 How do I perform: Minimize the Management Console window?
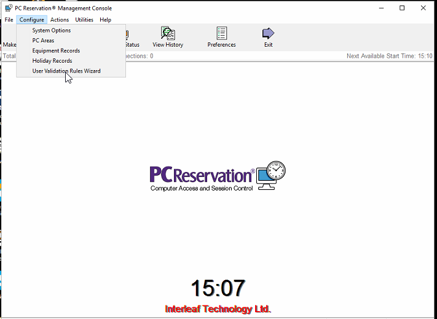(x=381, y=8)
